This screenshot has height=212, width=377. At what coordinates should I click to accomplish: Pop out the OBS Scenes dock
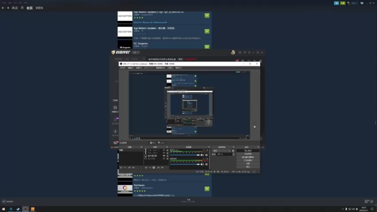click(142, 147)
